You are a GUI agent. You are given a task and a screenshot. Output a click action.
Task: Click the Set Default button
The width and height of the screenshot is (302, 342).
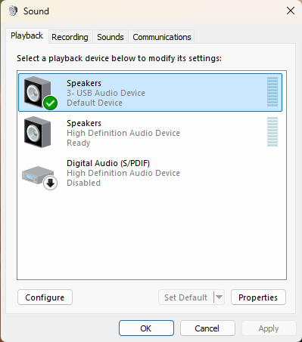[x=186, y=297]
